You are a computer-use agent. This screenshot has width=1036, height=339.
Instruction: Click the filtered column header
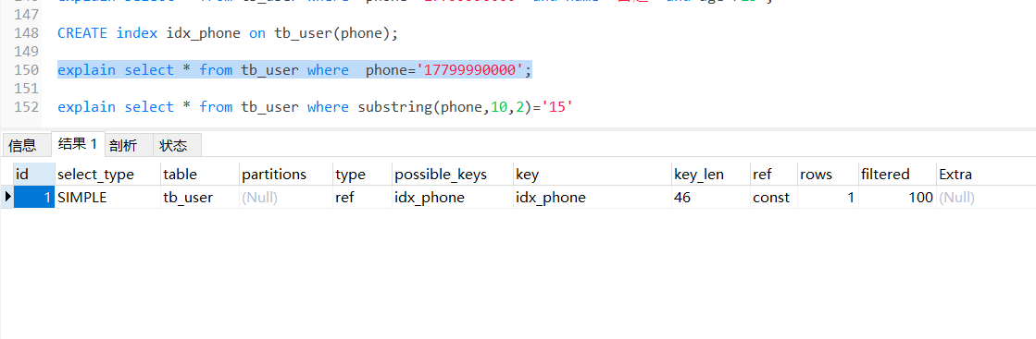896,174
